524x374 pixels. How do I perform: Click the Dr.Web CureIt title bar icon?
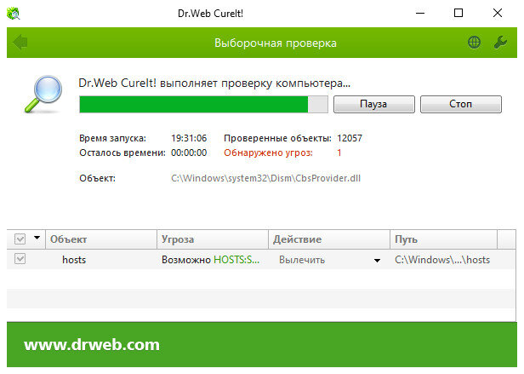14,14
